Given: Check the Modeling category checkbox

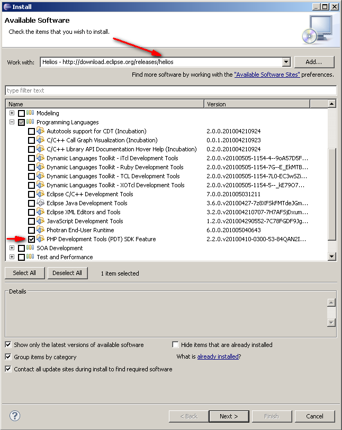Looking at the screenshot, I should pyautogui.click(x=21, y=113).
